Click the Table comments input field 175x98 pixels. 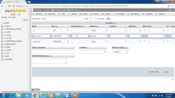coord(53,52)
